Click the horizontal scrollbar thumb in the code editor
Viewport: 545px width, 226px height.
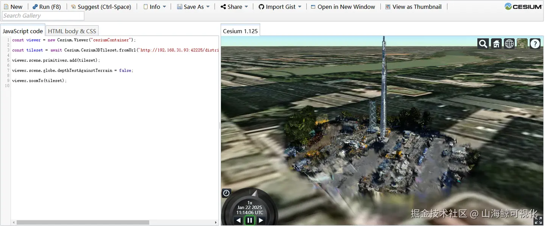tap(83, 222)
